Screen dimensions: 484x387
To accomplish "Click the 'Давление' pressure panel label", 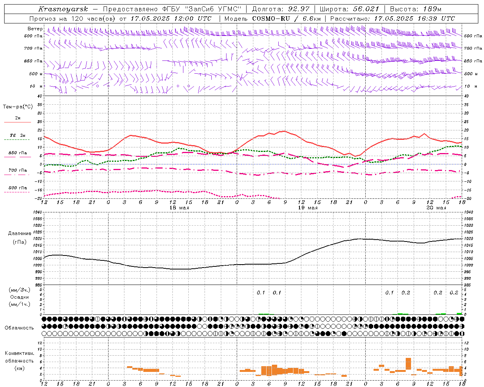I will tap(19, 234).
